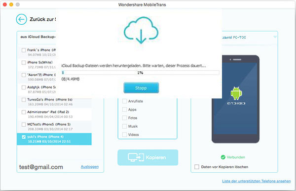Check the Administrator iPad backup checkbox
This screenshot has height=191, width=296.
tap(24, 112)
